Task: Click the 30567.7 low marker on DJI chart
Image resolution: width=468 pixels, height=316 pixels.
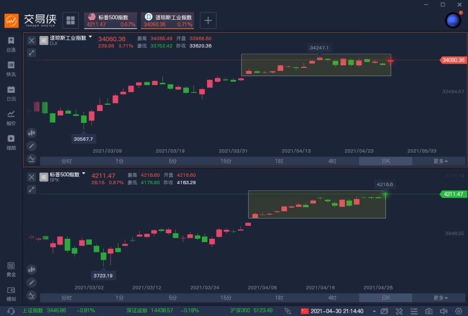Action: pos(83,139)
